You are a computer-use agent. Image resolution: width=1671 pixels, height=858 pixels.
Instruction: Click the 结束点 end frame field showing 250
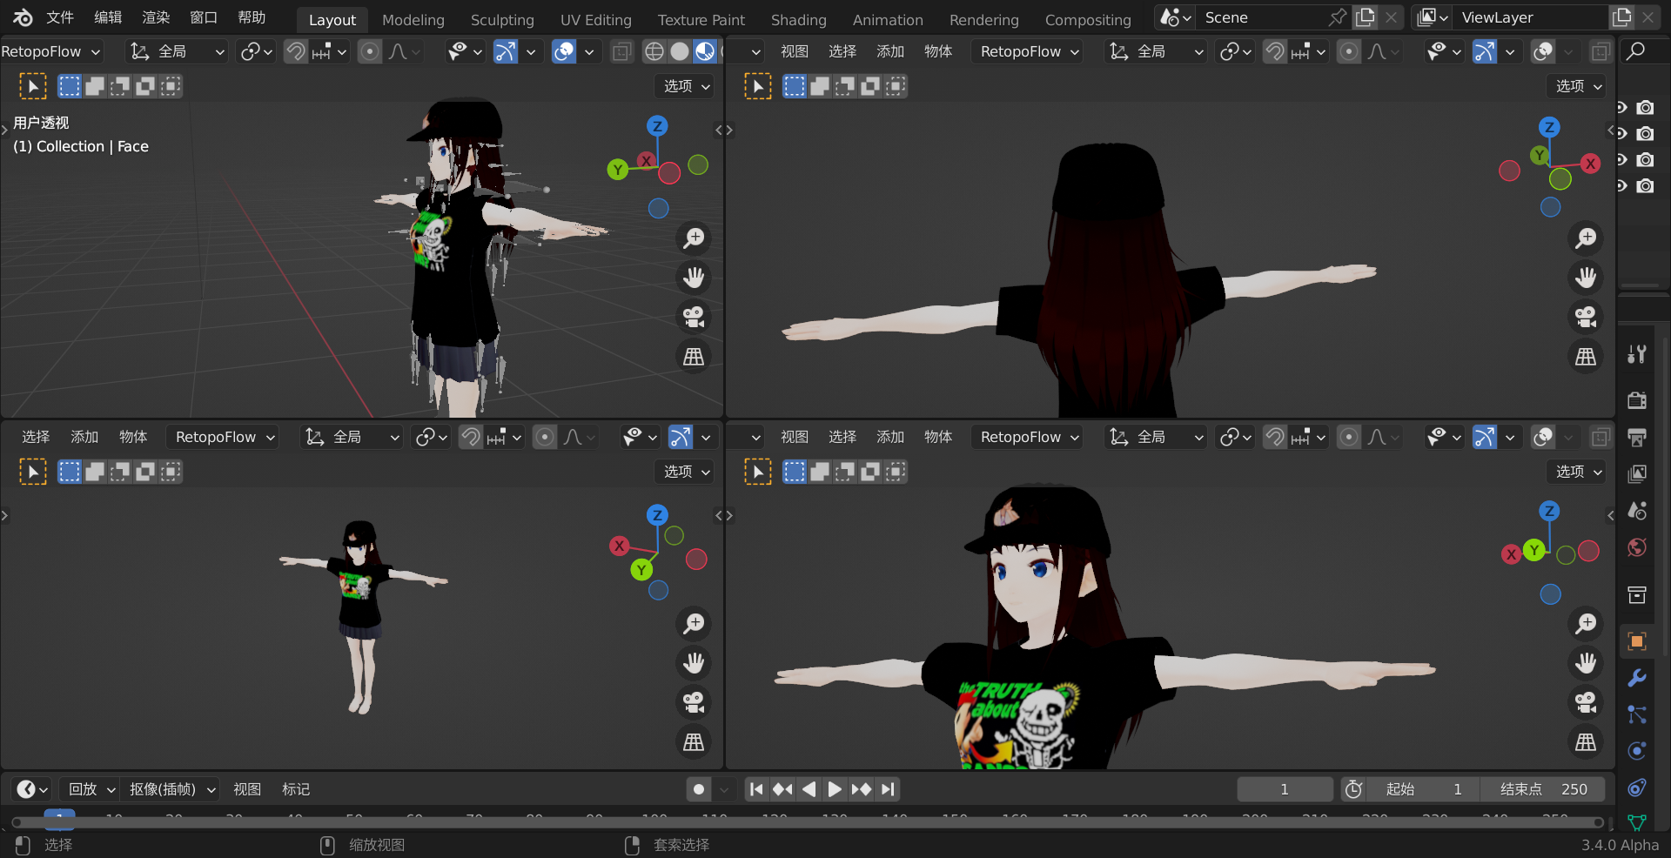(x=1543, y=789)
